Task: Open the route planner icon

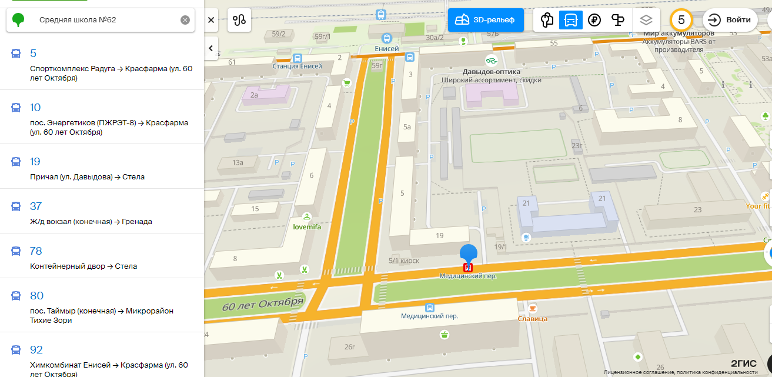Action: (x=239, y=20)
